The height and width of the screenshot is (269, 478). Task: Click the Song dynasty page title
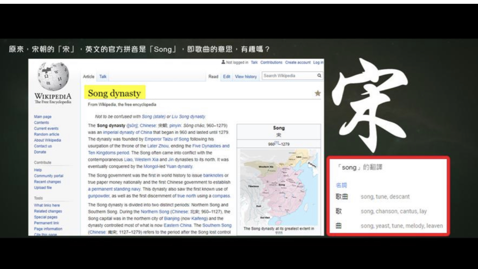pyautogui.click(x=114, y=93)
